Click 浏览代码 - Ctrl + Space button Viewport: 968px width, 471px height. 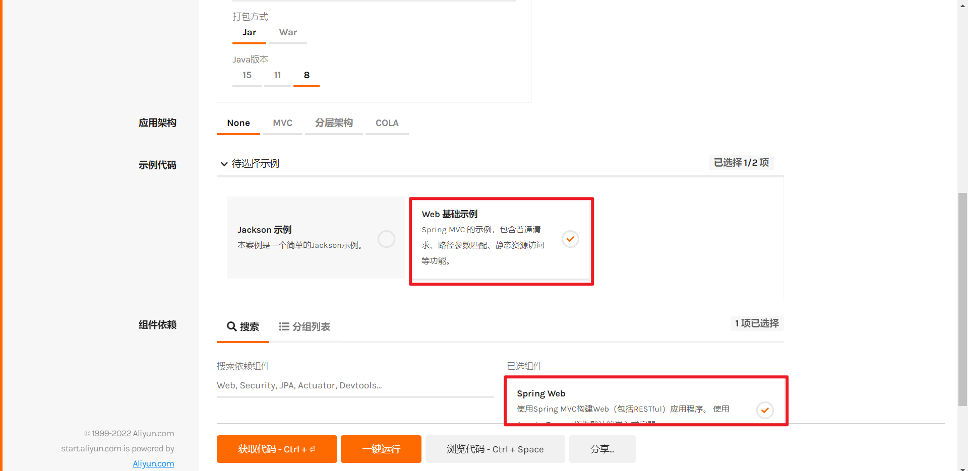point(495,449)
